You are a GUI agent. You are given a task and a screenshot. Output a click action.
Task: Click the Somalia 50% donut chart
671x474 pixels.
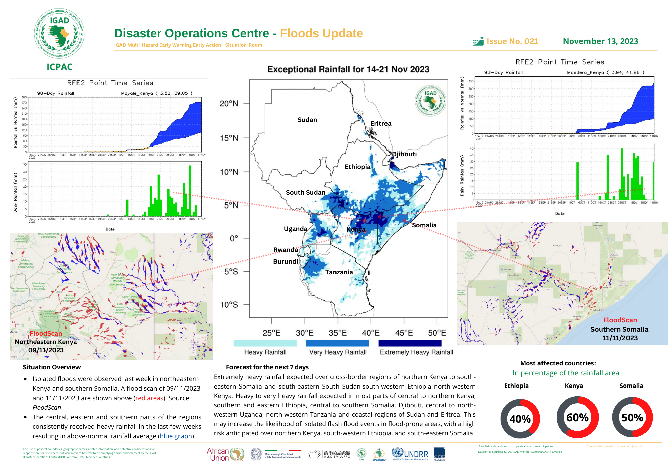(x=632, y=417)
